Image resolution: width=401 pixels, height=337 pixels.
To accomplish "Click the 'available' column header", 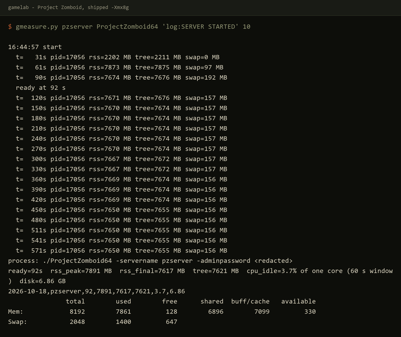I will [x=298, y=301].
